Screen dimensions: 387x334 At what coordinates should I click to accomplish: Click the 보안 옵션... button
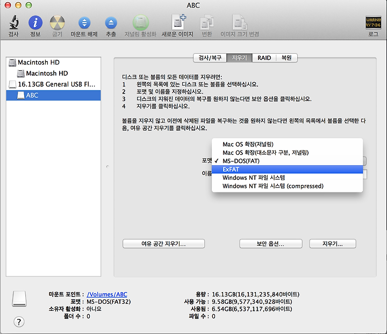click(x=271, y=244)
